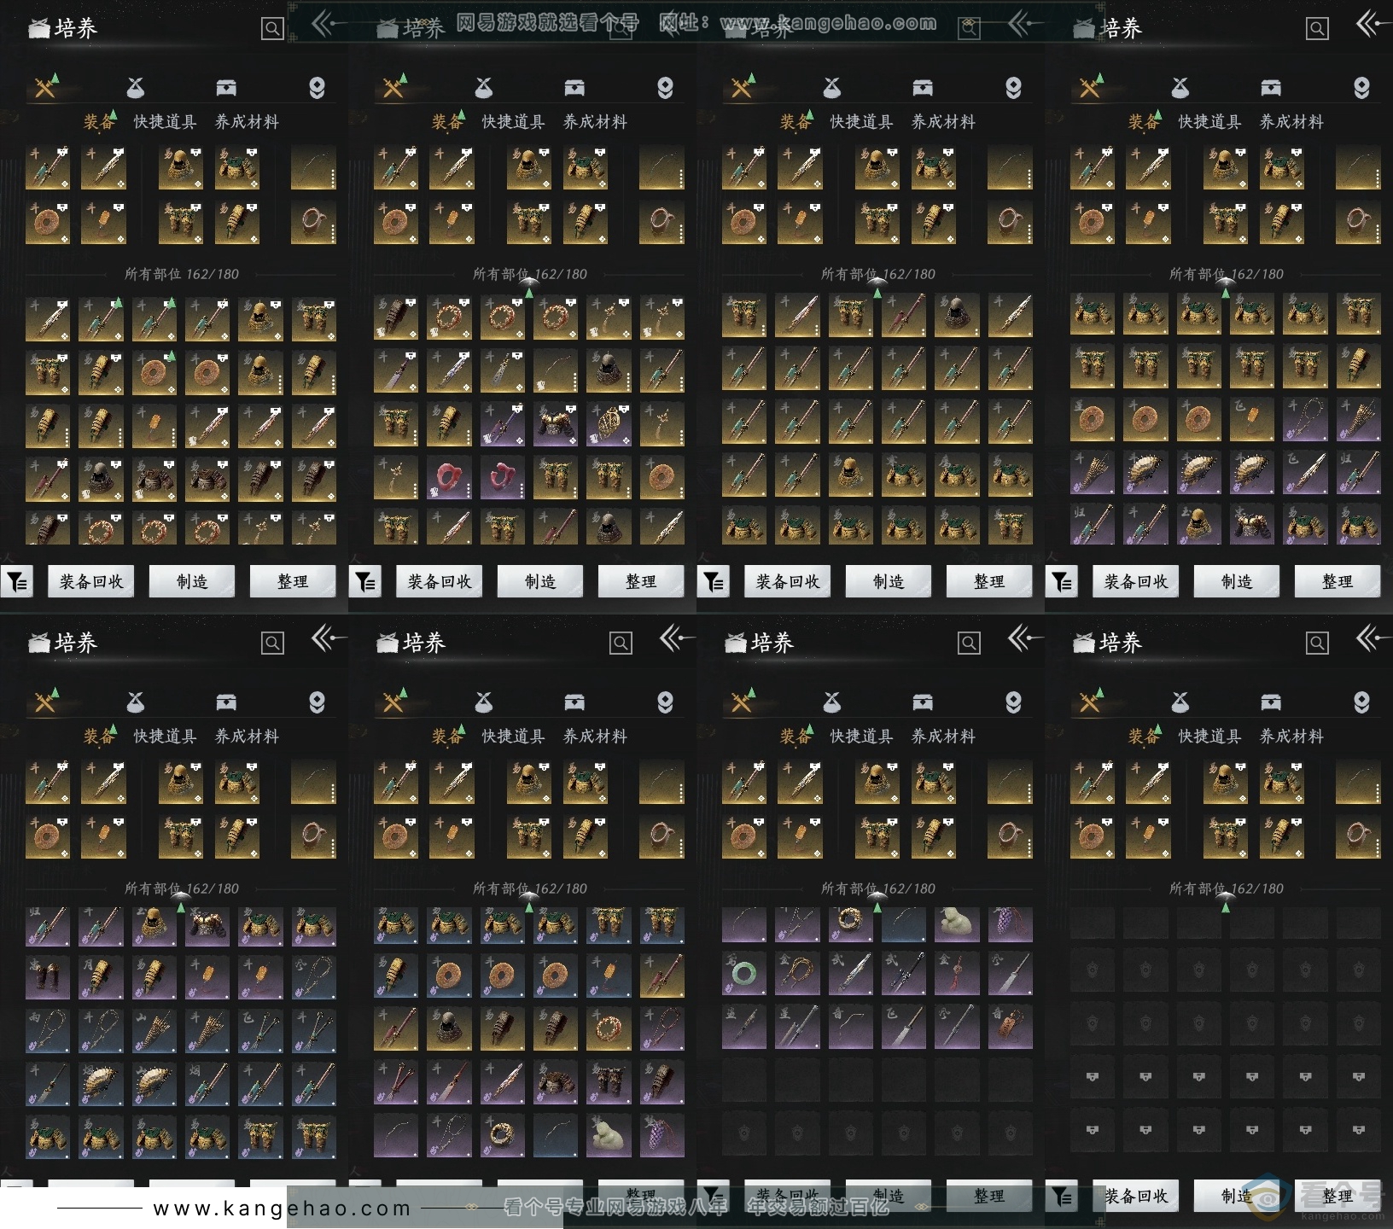Collapse handle arrow under 所有部位 in top row second panel
This screenshot has height=1229, width=1393.
pos(529,288)
